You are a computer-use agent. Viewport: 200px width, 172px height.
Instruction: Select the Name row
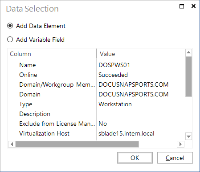pyautogui.click(x=96, y=65)
